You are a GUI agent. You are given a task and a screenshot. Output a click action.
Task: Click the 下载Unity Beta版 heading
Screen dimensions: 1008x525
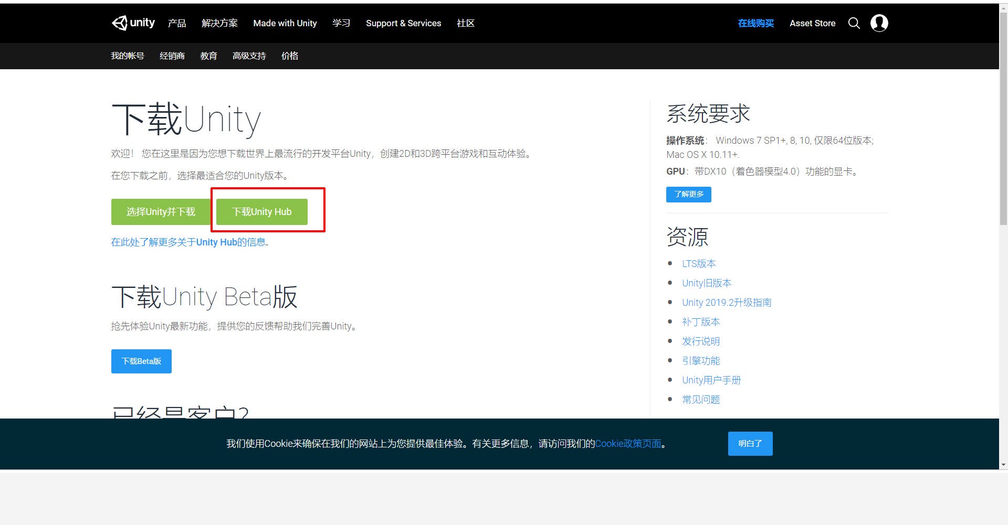(204, 297)
